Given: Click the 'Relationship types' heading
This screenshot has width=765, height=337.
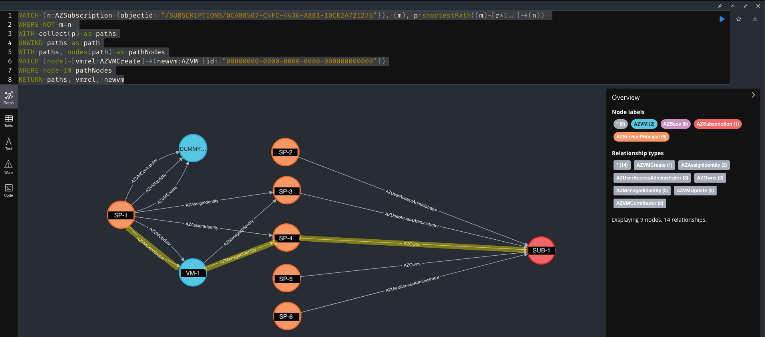Looking at the screenshot, I should pyautogui.click(x=637, y=153).
